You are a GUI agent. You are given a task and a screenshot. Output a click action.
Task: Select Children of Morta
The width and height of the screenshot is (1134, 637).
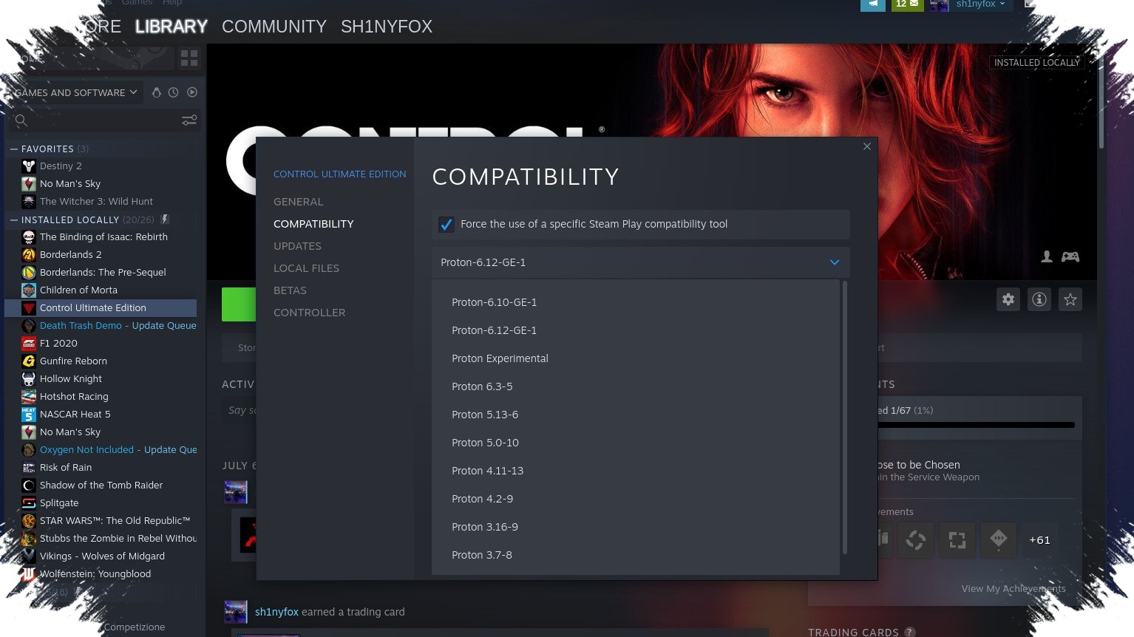[78, 290]
